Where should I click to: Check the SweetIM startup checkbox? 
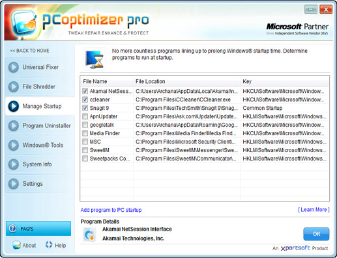pyautogui.click(x=85, y=150)
